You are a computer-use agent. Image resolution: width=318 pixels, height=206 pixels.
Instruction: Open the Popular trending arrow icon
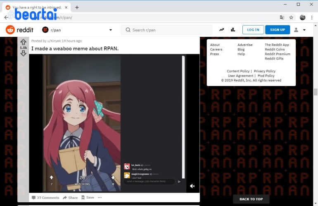[x=222, y=30]
